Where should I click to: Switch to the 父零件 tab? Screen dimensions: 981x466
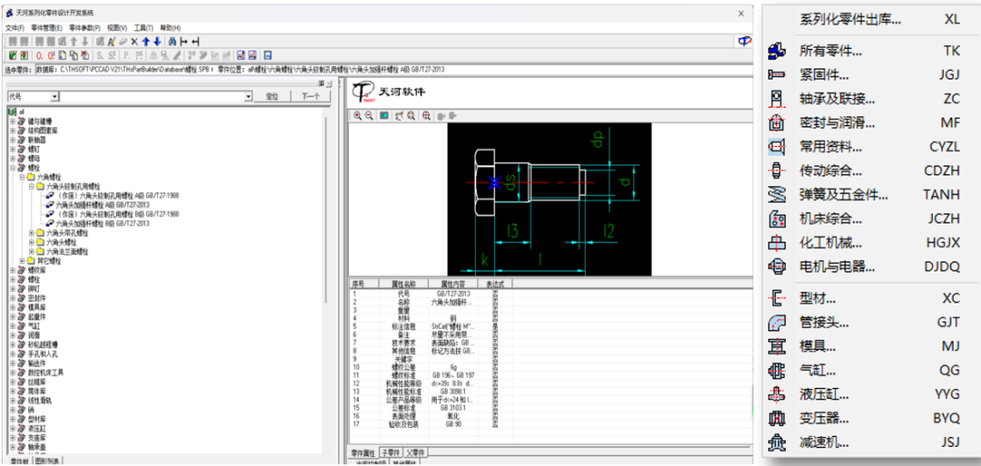(x=415, y=451)
